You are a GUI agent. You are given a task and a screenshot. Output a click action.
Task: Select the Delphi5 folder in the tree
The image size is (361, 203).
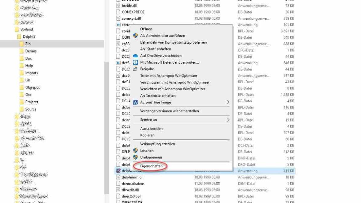tap(29, 37)
